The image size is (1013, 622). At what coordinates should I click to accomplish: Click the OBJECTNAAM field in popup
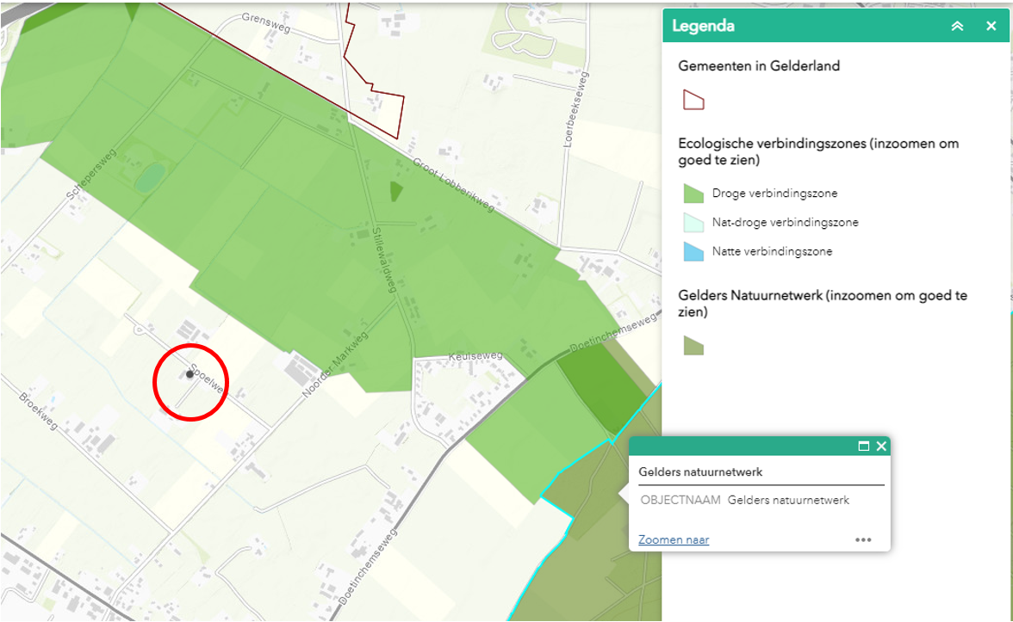point(680,500)
